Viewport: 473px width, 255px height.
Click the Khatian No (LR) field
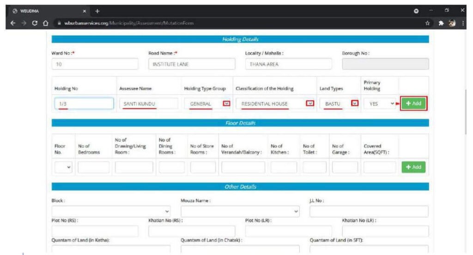pos(385,231)
